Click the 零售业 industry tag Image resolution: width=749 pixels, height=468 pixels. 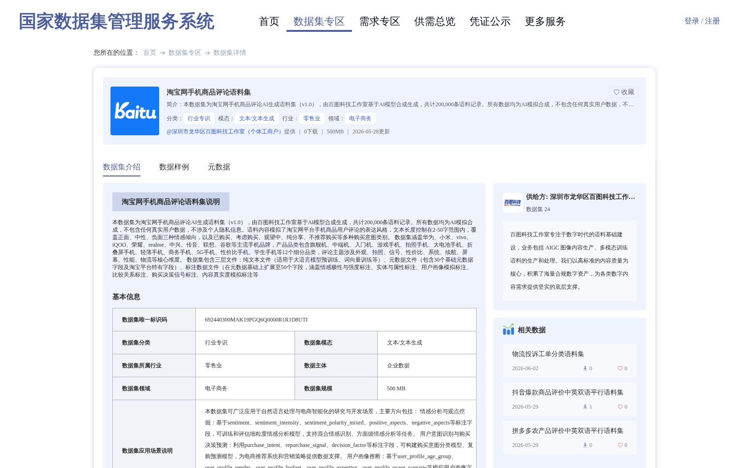[x=312, y=118]
